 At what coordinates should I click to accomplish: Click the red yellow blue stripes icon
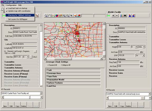[x=75, y=16]
